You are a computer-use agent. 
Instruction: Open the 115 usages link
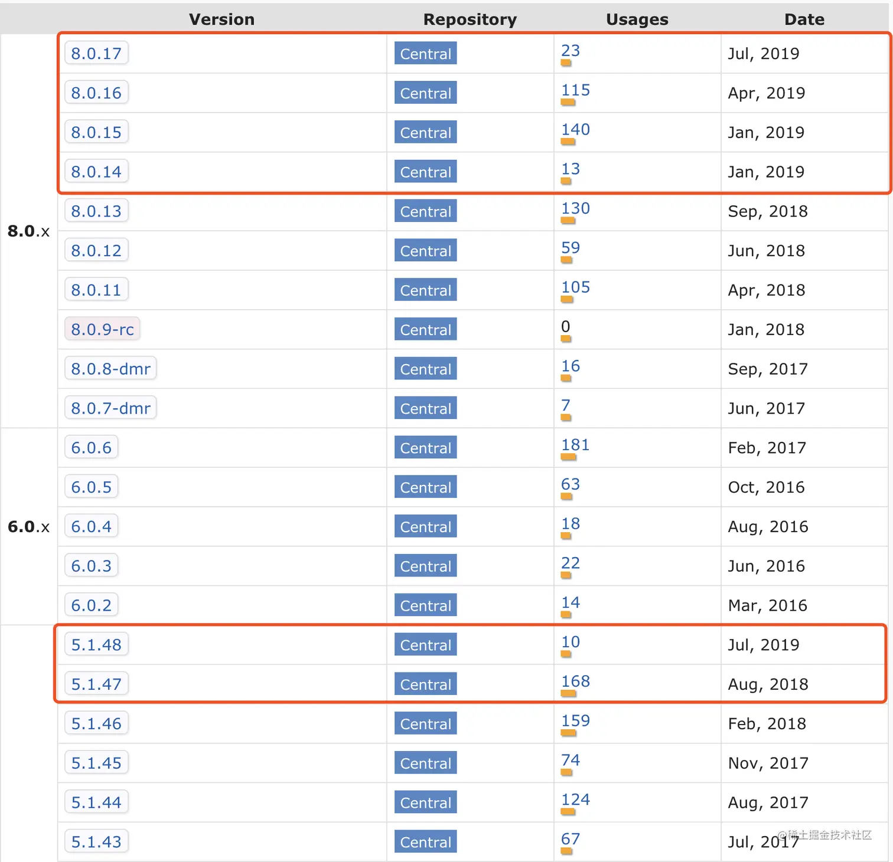pyautogui.click(x=575, y=90)
